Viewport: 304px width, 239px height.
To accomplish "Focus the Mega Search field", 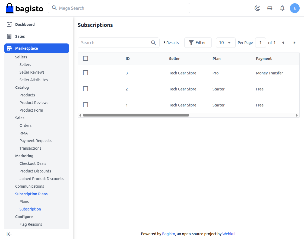I will [119, 8].
